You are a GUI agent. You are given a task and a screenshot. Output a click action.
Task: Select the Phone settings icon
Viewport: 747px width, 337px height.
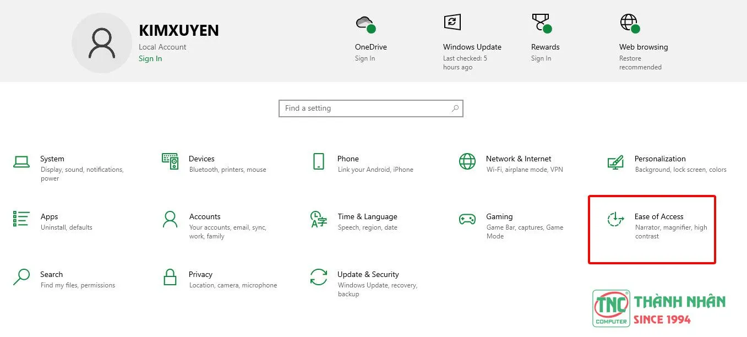[318, 161]
